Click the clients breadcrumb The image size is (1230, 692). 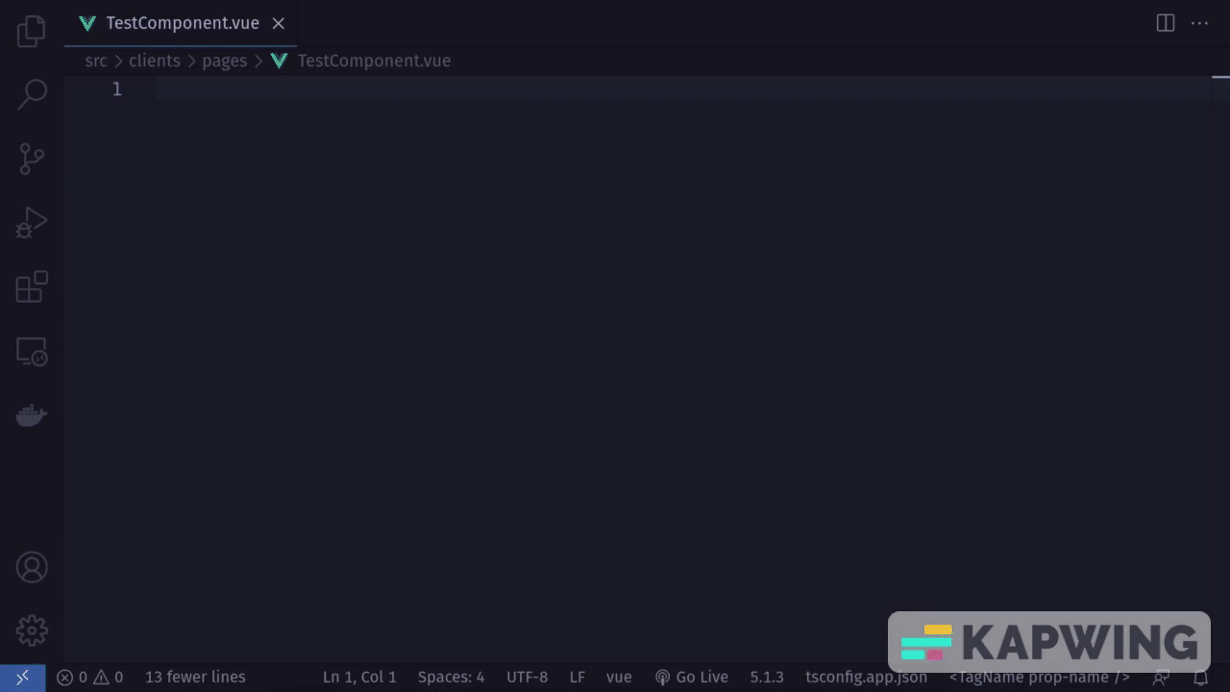coord(155,61)
